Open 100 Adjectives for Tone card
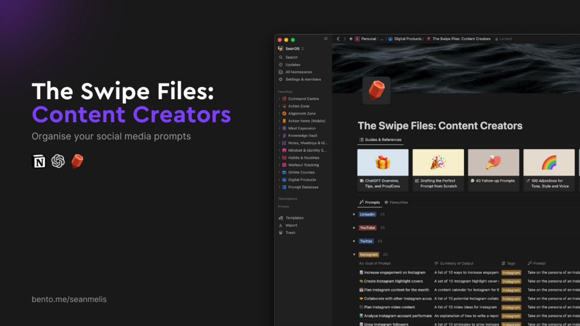This screenshot has height=326, width=580. [x=549, y=170]
